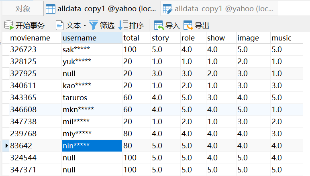Select music value 3.0 in row 340611
The image size is (310, 176).
(x=287, y=86)
